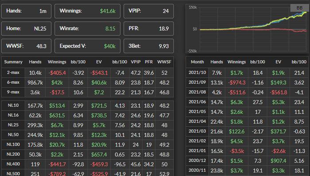Click the 2-max winnings value -$405.4

57,73
